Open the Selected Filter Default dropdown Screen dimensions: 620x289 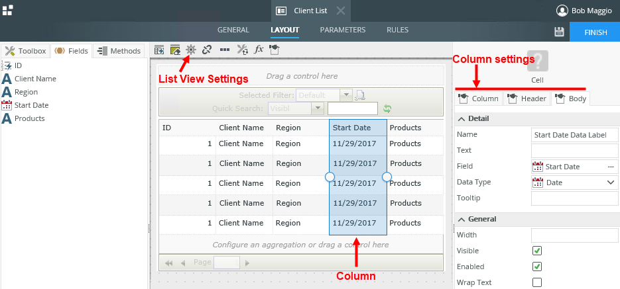(346, 95)
